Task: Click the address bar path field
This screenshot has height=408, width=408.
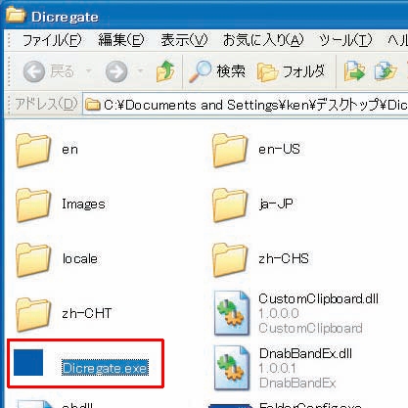Action: click(246, 105)
